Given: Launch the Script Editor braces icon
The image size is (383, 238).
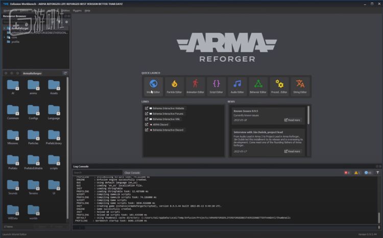Looking at the screenshot, I should tap(216, 86).
